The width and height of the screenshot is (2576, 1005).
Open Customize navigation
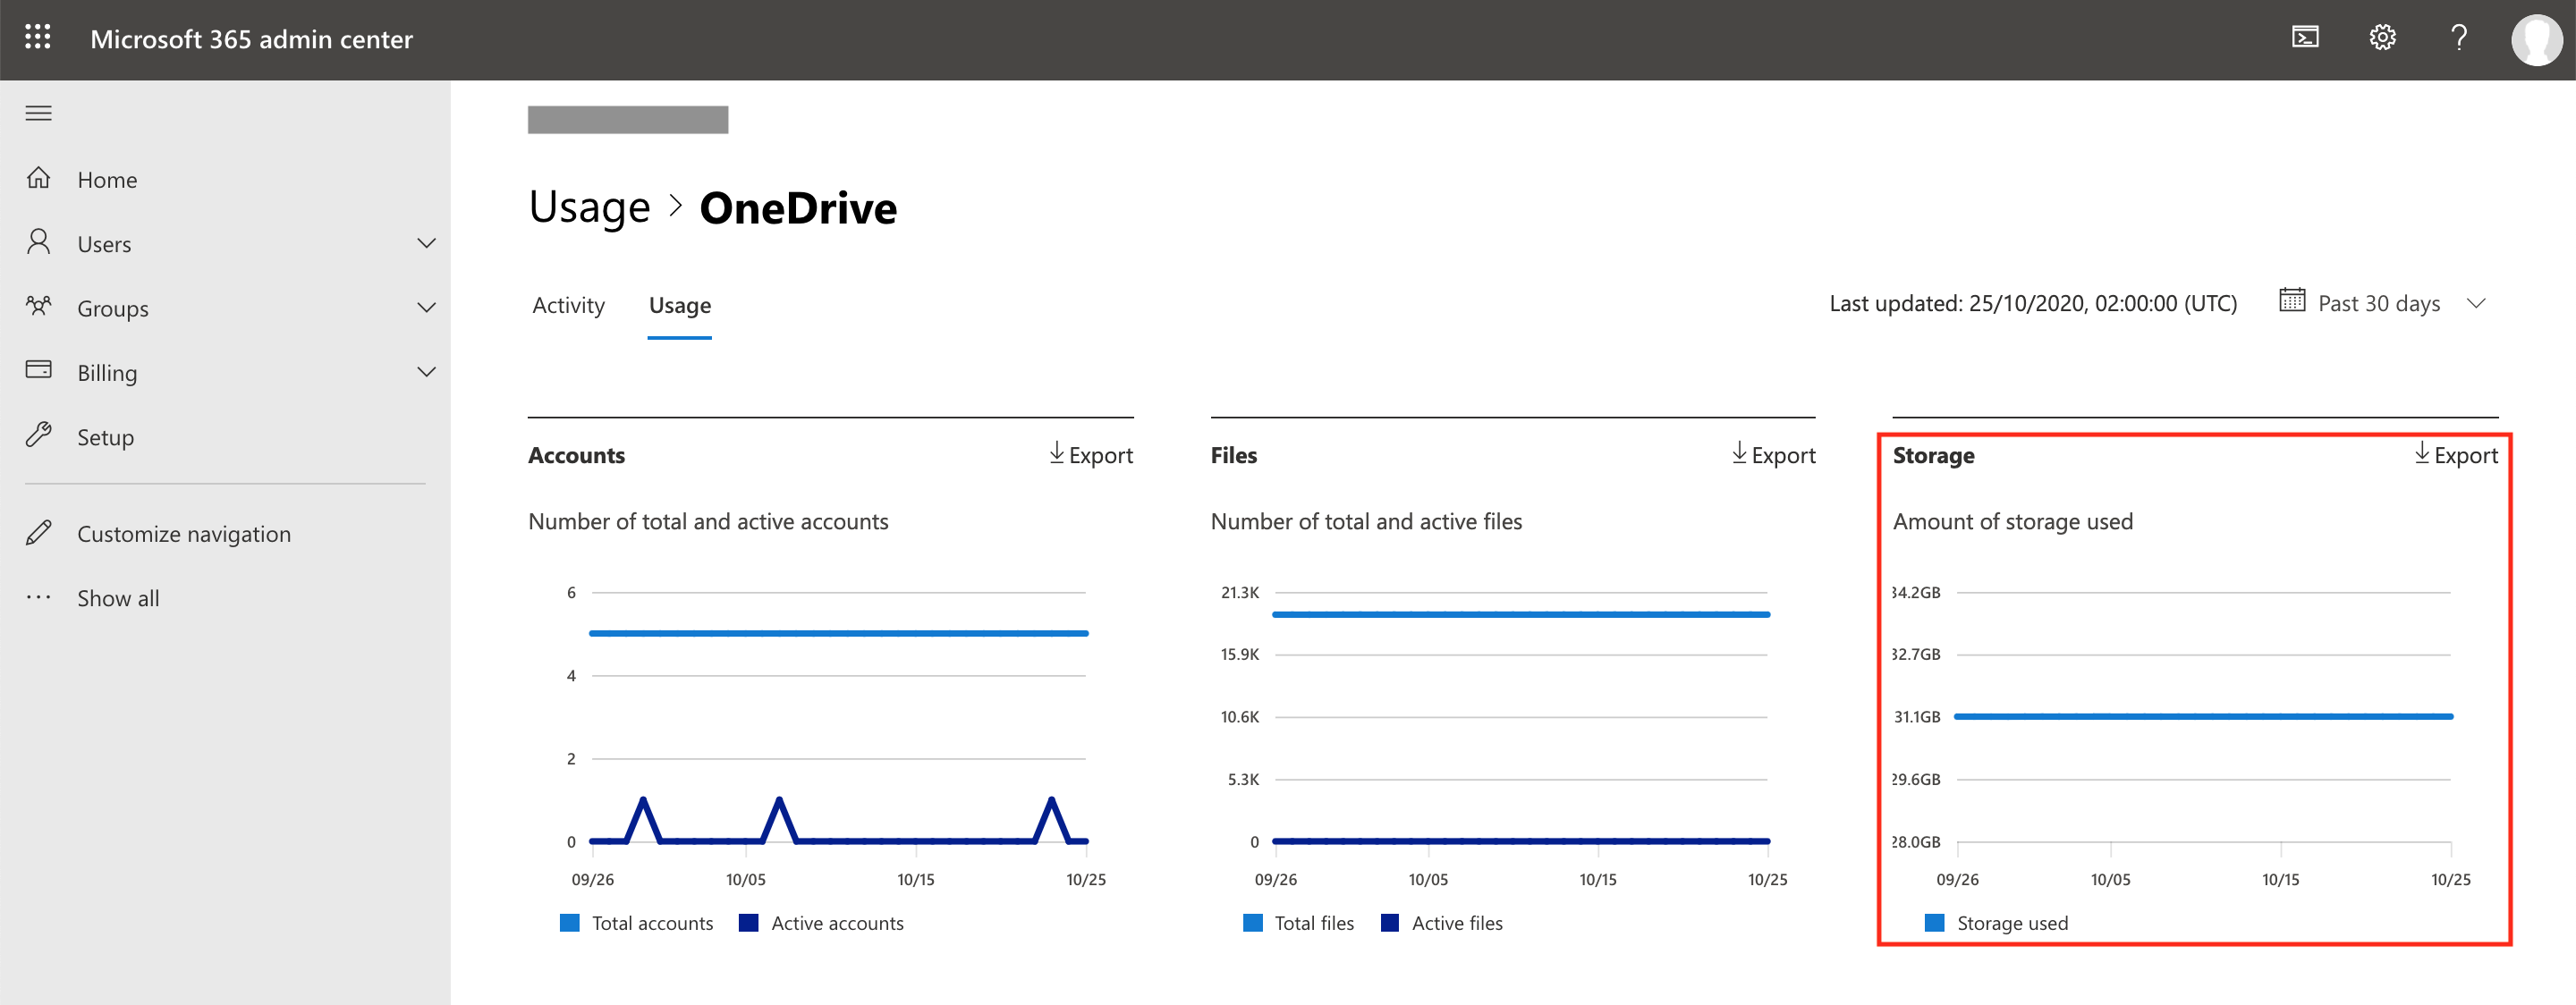point(184,534)
